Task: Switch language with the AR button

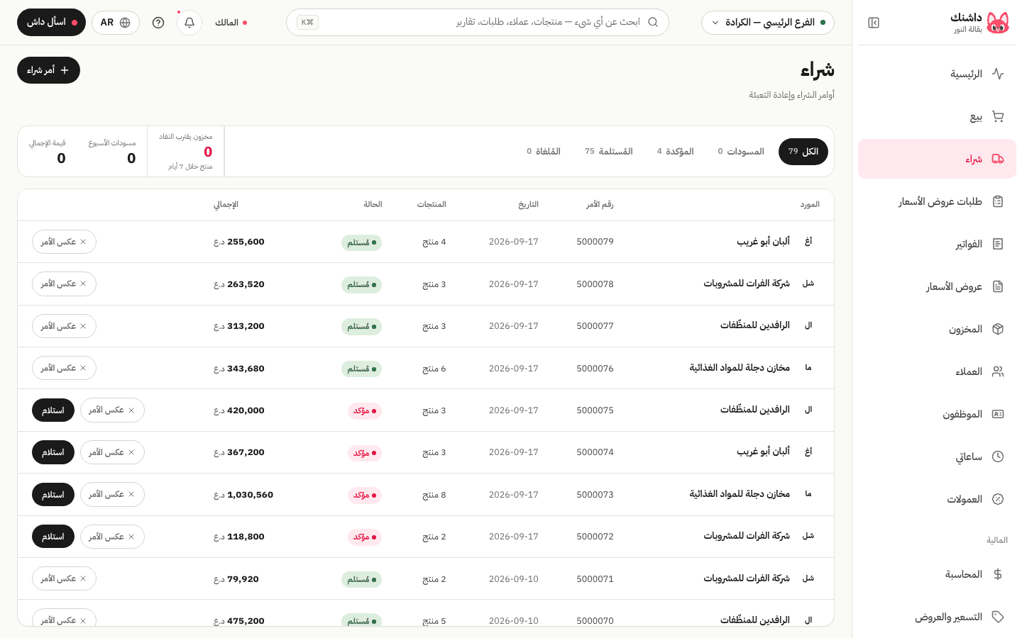Action: (x=116, y=23)
